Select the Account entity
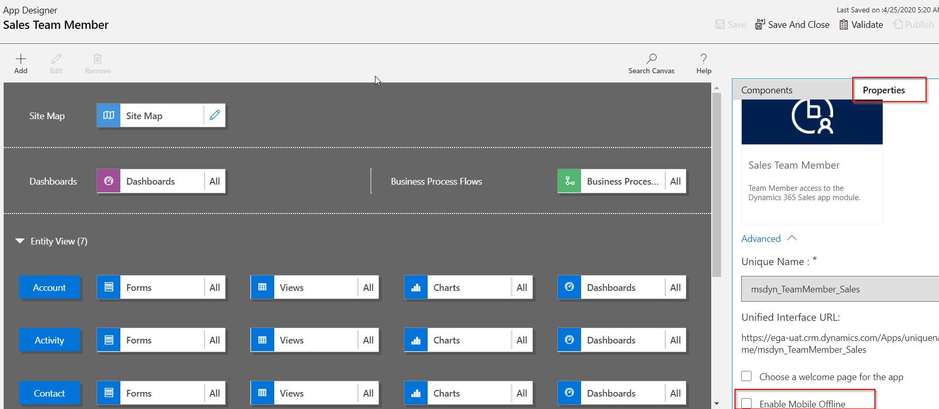939x409 pixels. click(50, 287)
